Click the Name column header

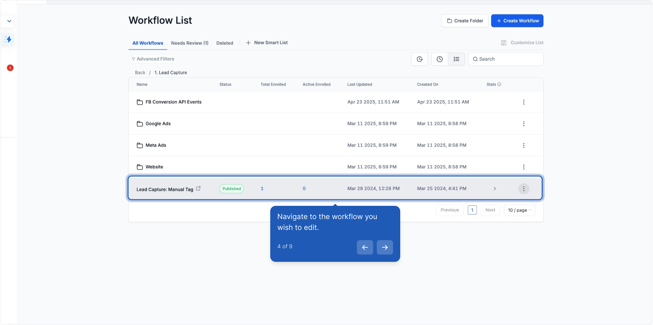pos(142,85)
